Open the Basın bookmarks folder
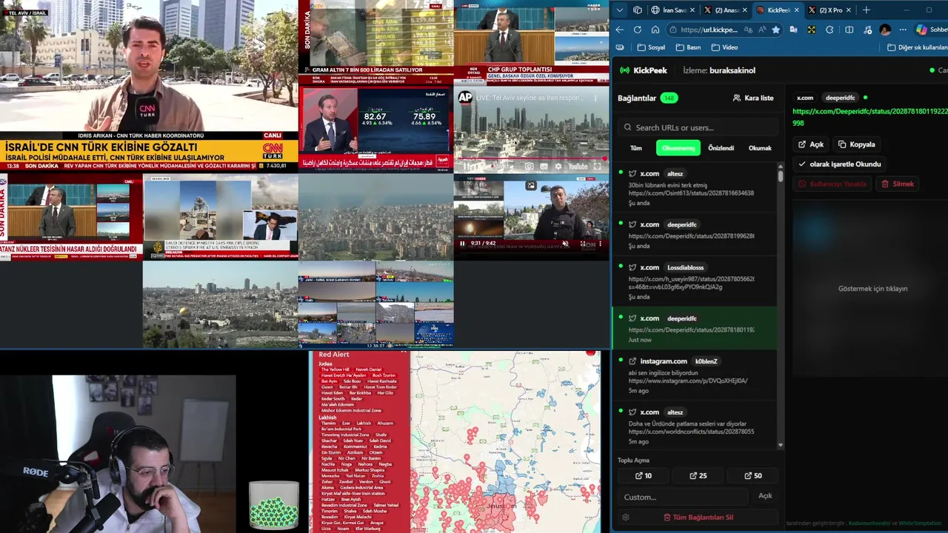Viewport: 948px width, 533px height. click(688, 47)
